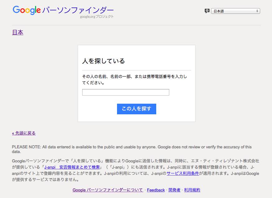The height and width of the screenshot is (198, 272).
Task: Click the その人の名前 instruction text
Action: [x=134, y=80]
